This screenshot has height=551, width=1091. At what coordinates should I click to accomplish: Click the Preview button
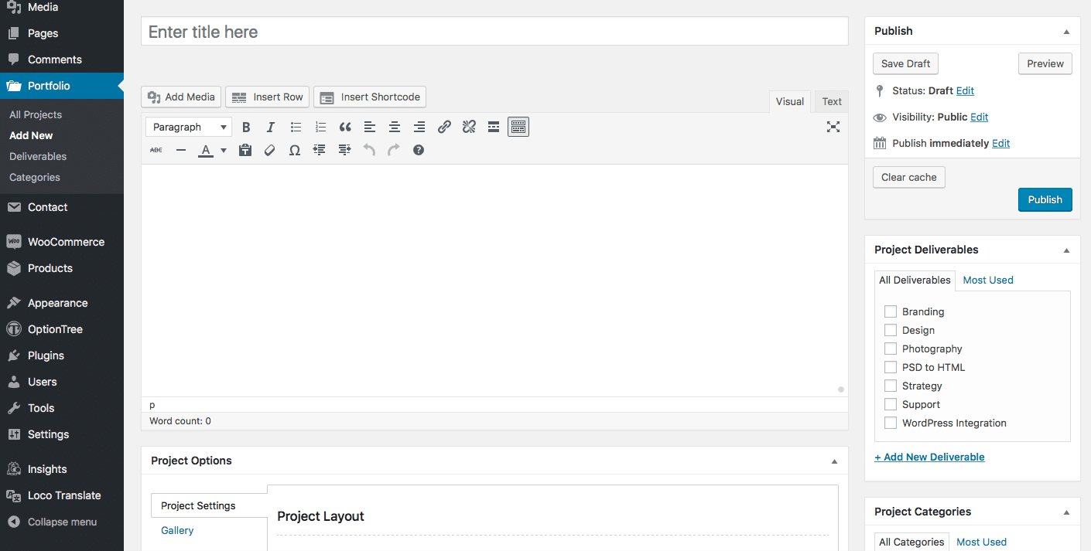(x=1045, y=63)
